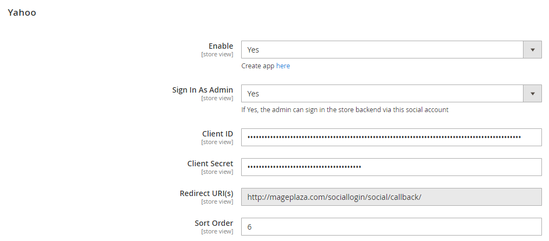Click the Client ID label
This screenshot has width=549, height=241.
(x=217, y=134)
